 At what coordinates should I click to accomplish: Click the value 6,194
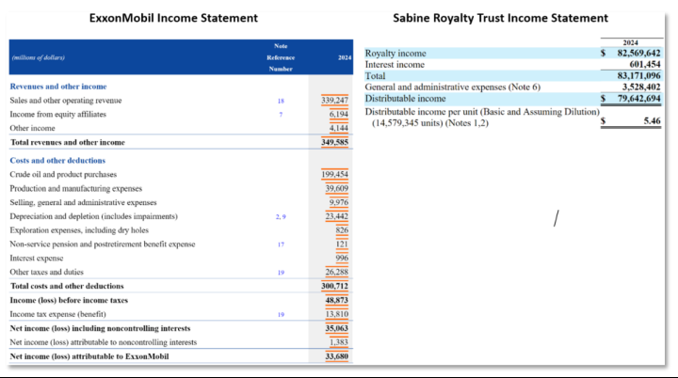(339, 114)
